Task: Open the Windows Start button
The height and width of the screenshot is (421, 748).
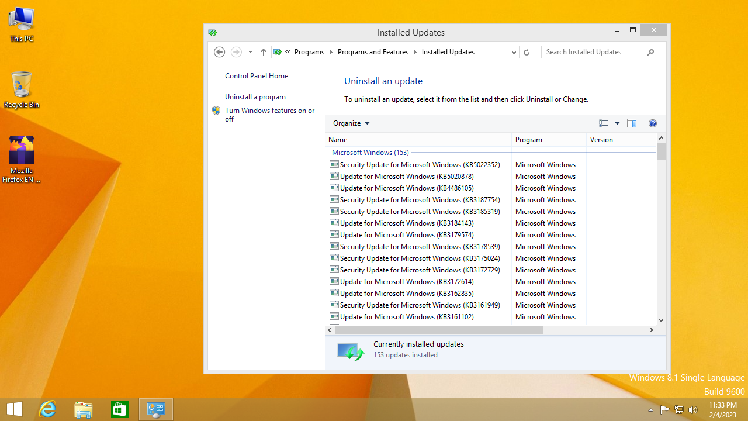Action: [15, 409]
